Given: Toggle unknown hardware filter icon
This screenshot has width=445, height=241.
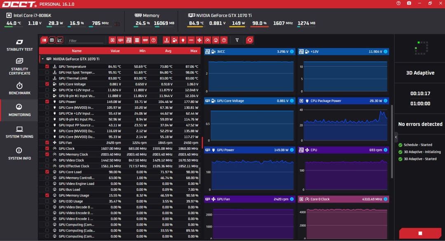Looking at the screenshot, I should click(154, 40).
